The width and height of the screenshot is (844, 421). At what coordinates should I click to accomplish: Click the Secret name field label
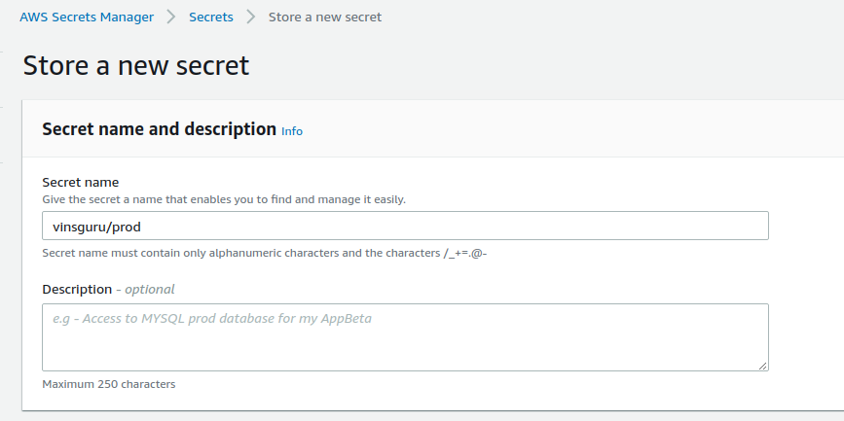[81, 182]
